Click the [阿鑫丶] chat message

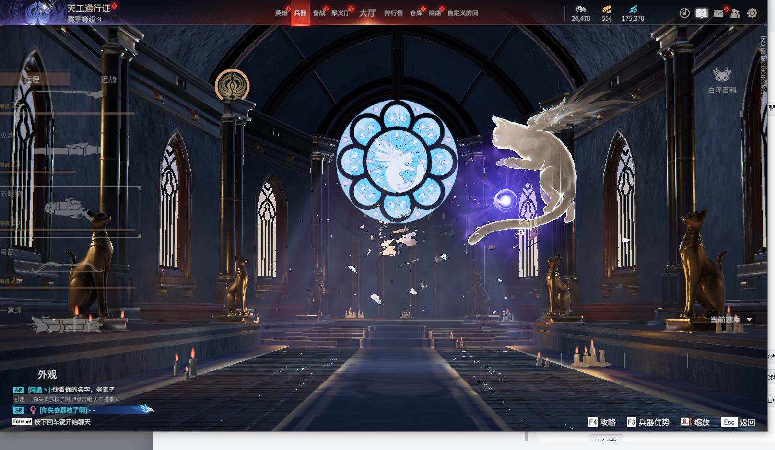tap(71, 390)
